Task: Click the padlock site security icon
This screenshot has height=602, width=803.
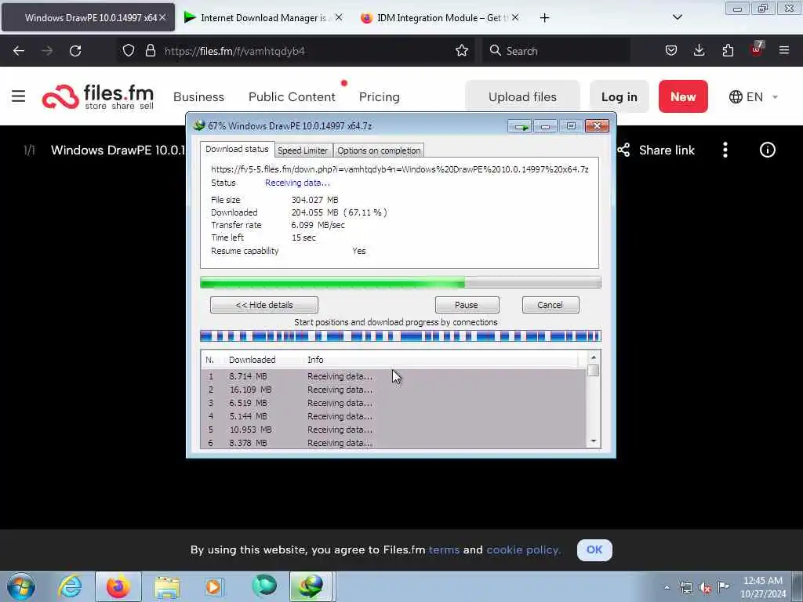Action: (150, 51)
